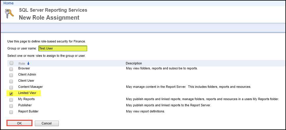Enable the Content Manager role checkbox
The width and height of the screenshot is (286, 130).
[11, 88]
